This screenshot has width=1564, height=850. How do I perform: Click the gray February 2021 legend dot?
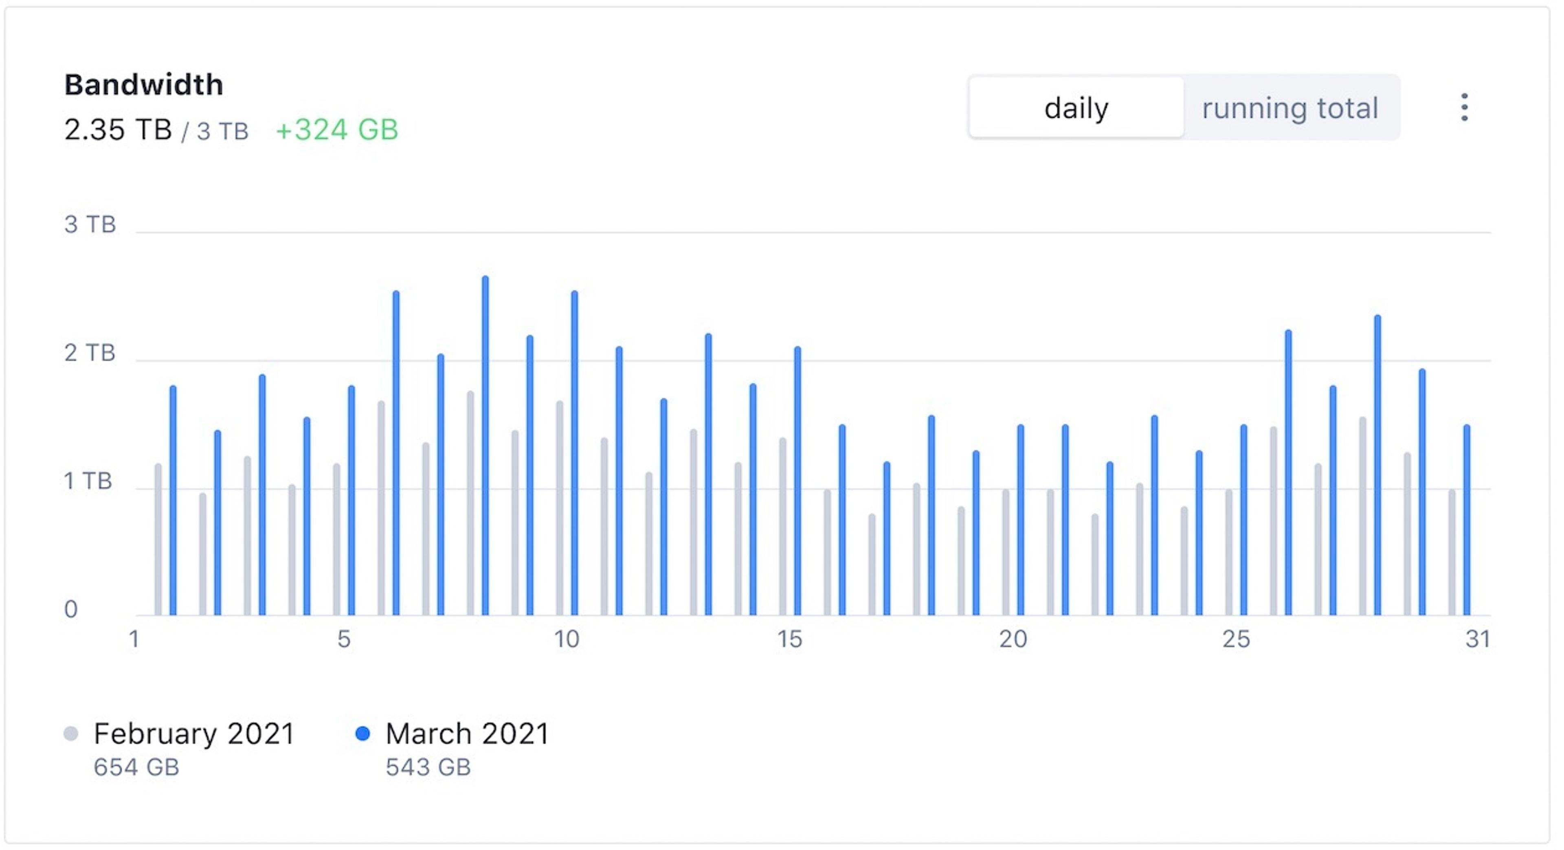pos(71,734)
